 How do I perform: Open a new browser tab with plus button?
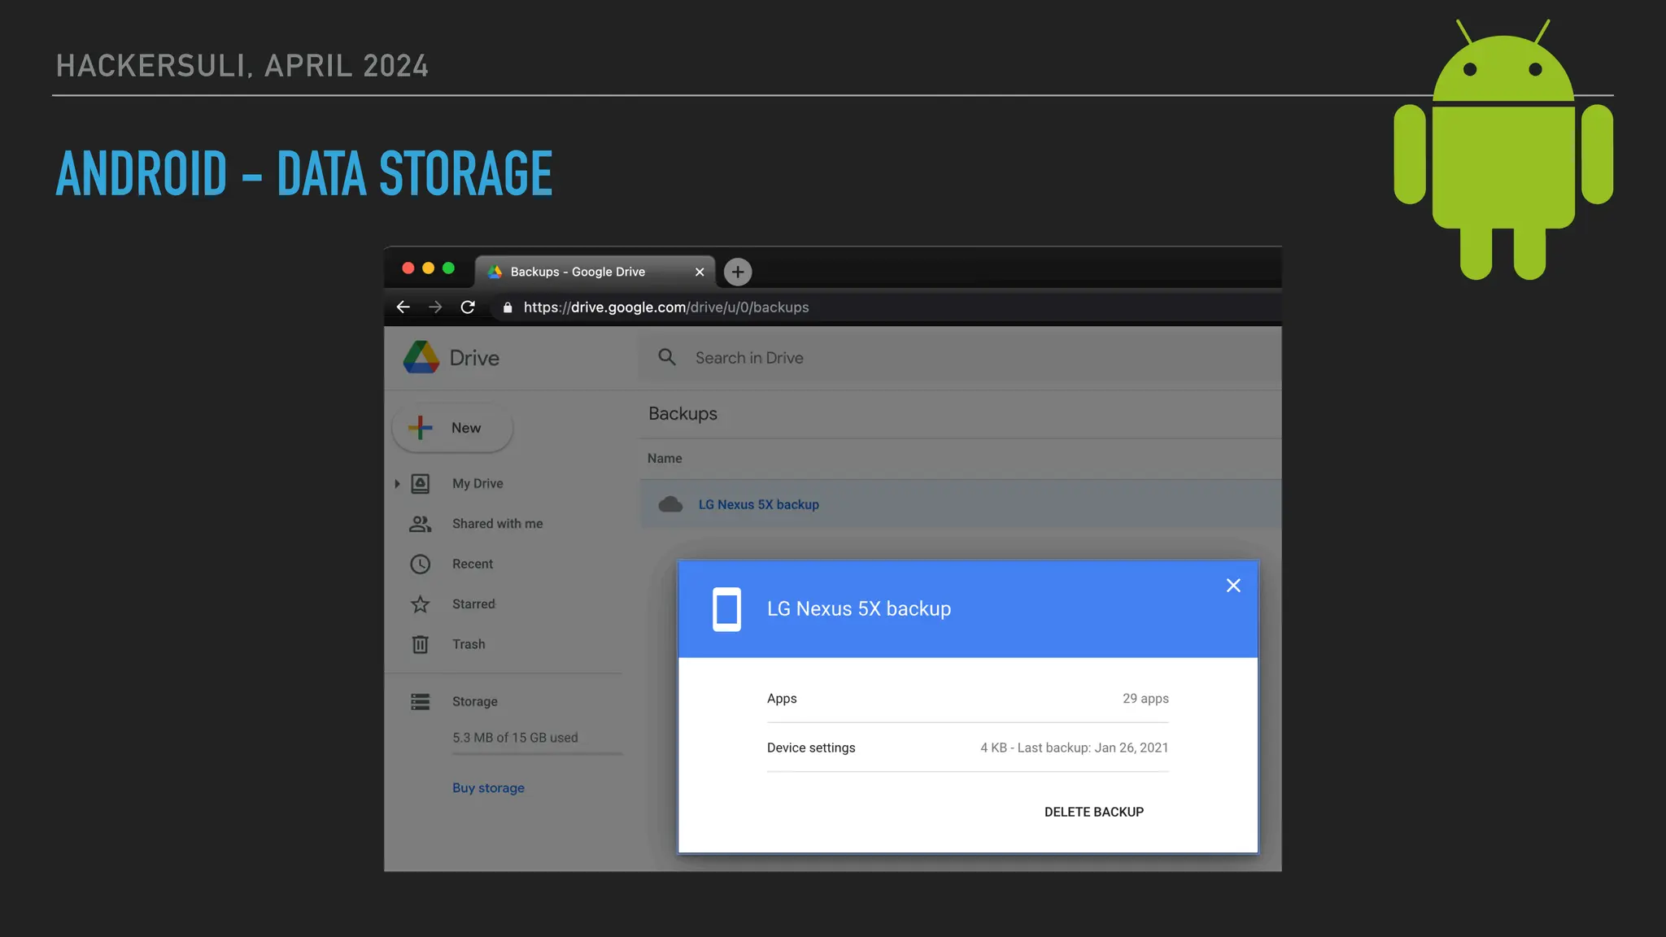[738, 272]
